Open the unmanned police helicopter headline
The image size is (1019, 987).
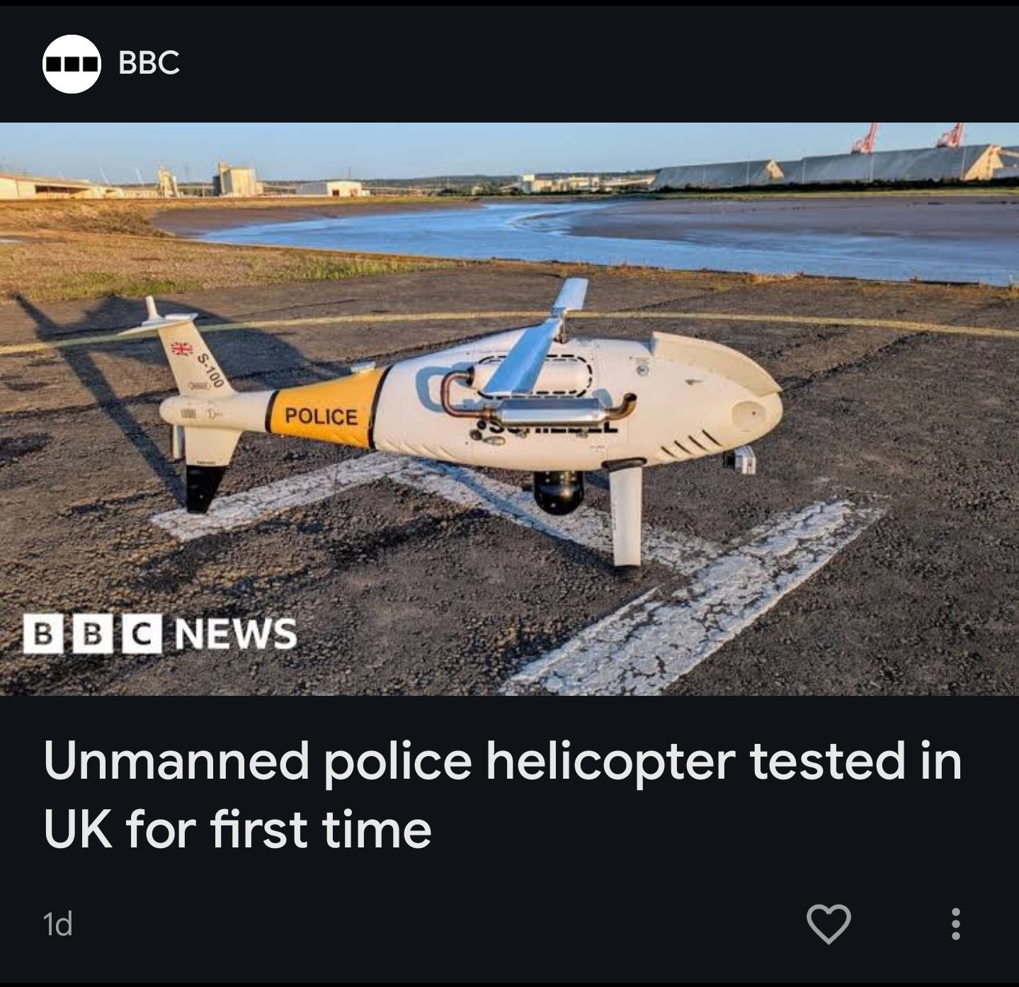click(503, 794)
